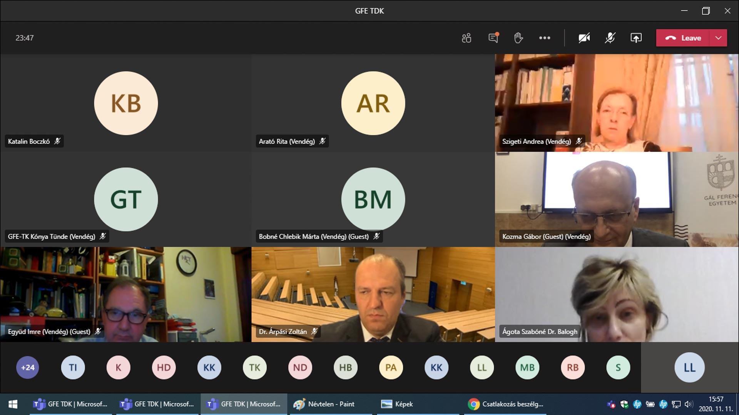Open the share content tray
This screenshot has width=739, height=415.
(x=636, y=38)
